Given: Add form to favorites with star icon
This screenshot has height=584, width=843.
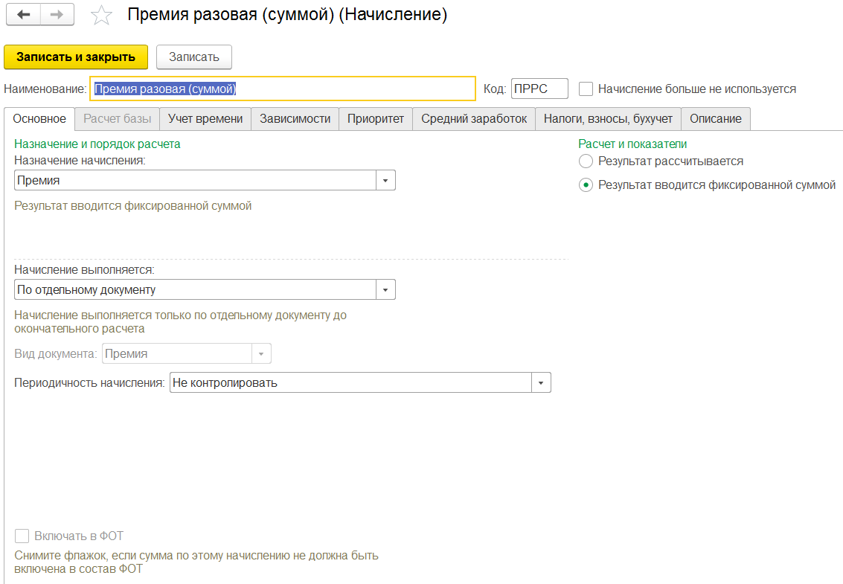Looking at the screenshot, I should (x=101, y=15).
